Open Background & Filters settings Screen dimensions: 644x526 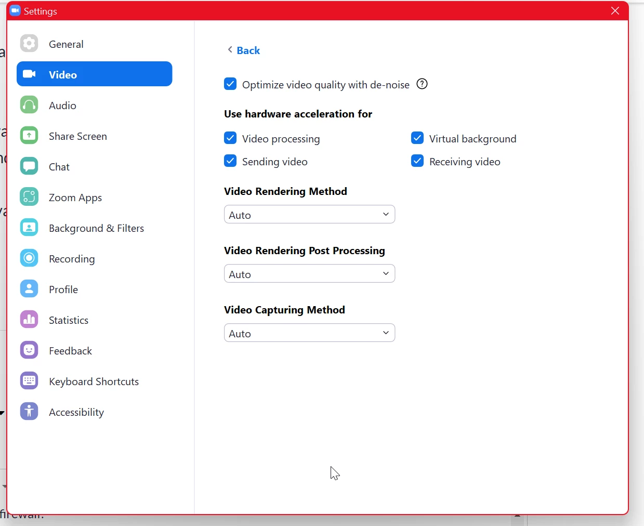95,228
